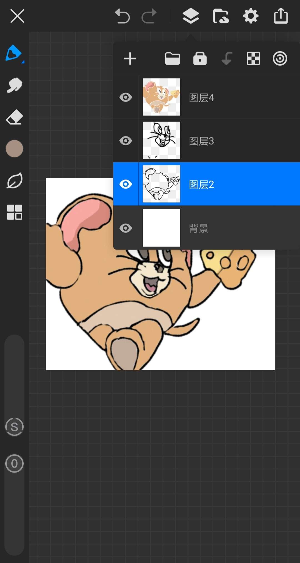Create a layer group folder

(x=172, y=59)
